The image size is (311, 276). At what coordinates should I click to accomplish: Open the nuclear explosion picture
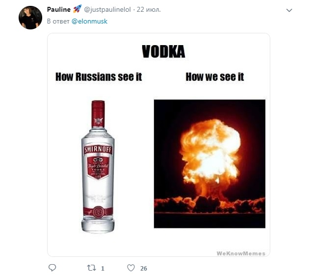pos(209,164)
